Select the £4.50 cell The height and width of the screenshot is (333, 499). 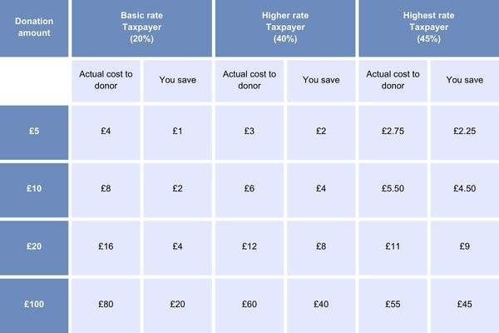(465, 191)
